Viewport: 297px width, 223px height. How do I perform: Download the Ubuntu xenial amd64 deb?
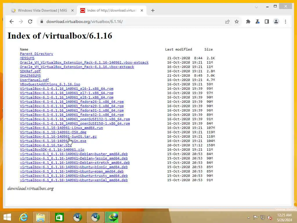[x=74, y=180]
